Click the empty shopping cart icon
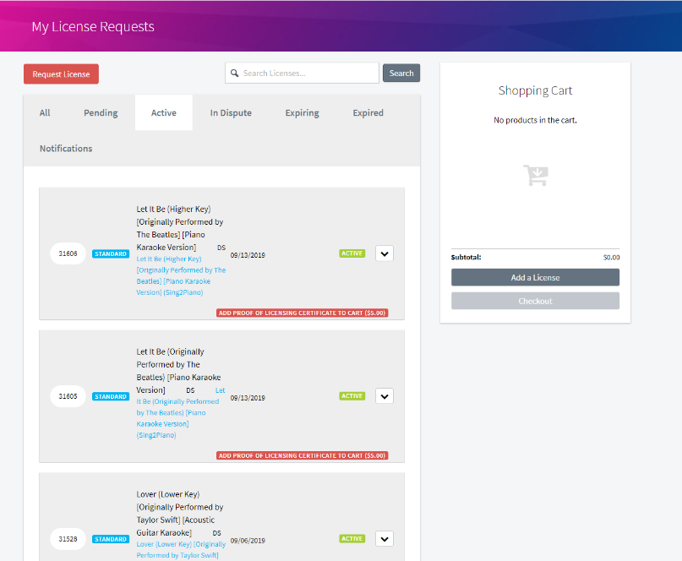The image size is (682, 561). [536, 175]
